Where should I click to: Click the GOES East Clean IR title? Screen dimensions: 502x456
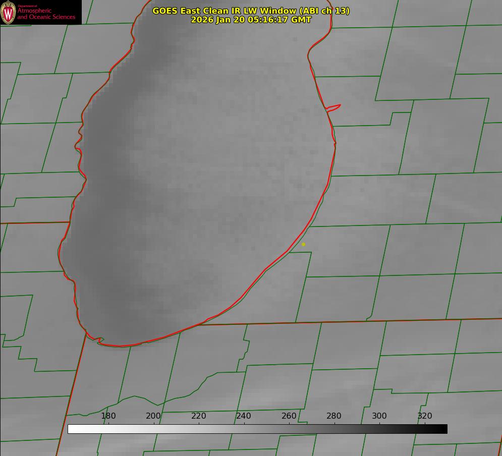tap(250, 11)
